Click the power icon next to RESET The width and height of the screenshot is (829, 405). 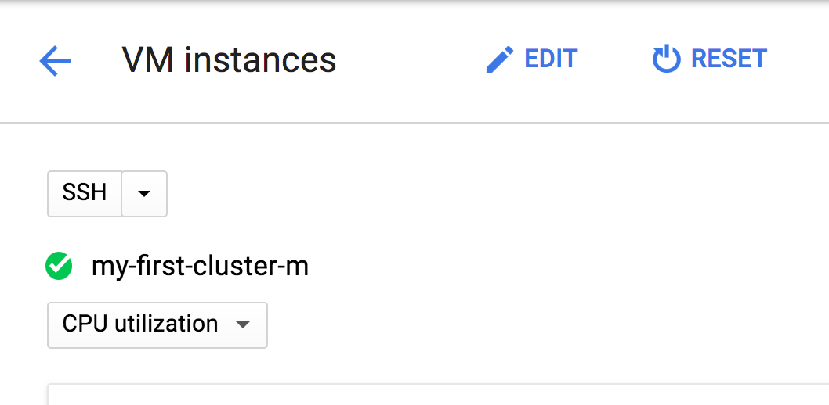coord(666,59)
